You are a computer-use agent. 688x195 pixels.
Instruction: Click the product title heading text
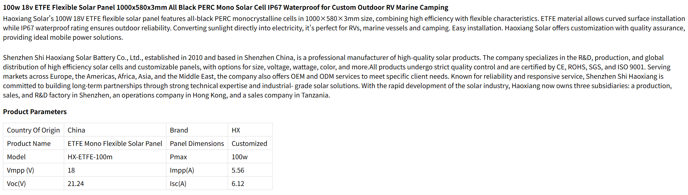225,7
